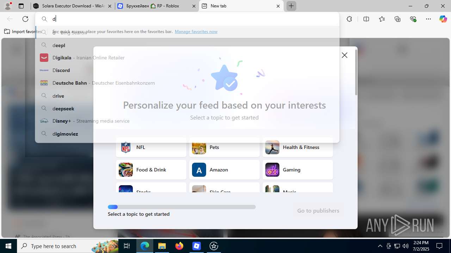Select the Gaming topic card
451x253 pixels.
(x=298, y=170)
